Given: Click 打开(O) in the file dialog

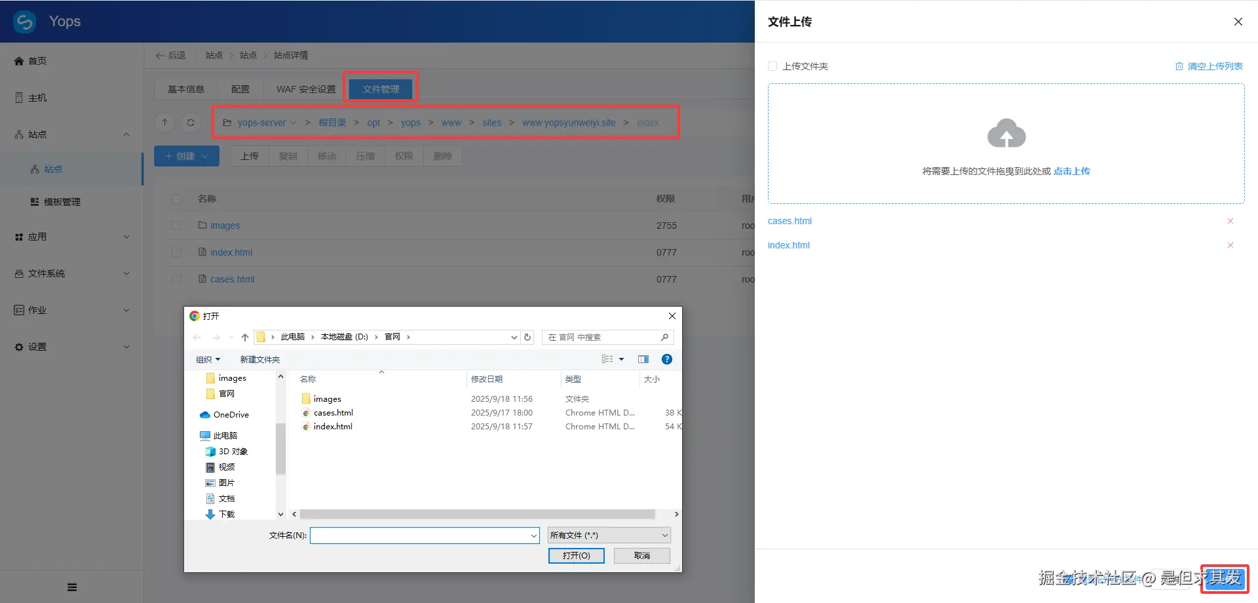Looking at the screenshot, I should point(577,556).
